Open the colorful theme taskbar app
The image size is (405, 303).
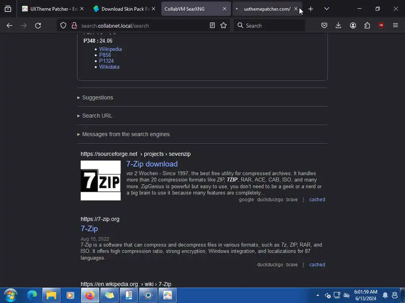[x=167, y=295]
